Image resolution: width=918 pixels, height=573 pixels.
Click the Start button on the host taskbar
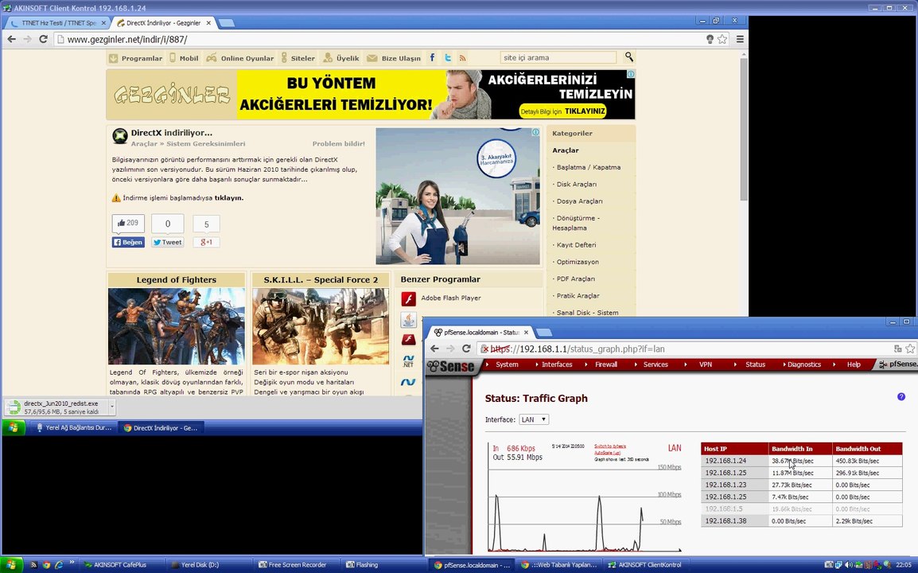tap(12, 565)
